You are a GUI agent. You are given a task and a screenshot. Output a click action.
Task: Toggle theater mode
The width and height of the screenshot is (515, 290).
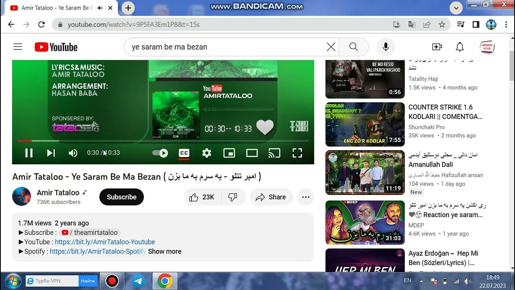[252, 153]
